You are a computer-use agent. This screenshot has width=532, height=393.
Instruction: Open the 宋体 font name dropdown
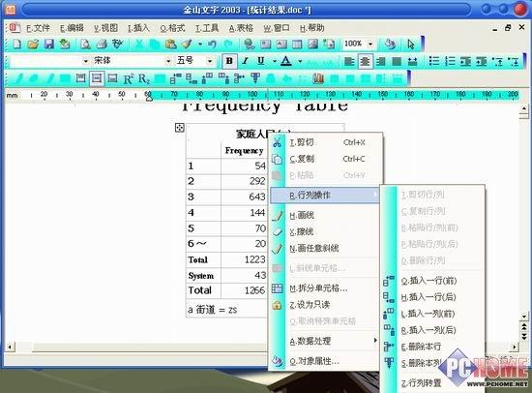132,61
